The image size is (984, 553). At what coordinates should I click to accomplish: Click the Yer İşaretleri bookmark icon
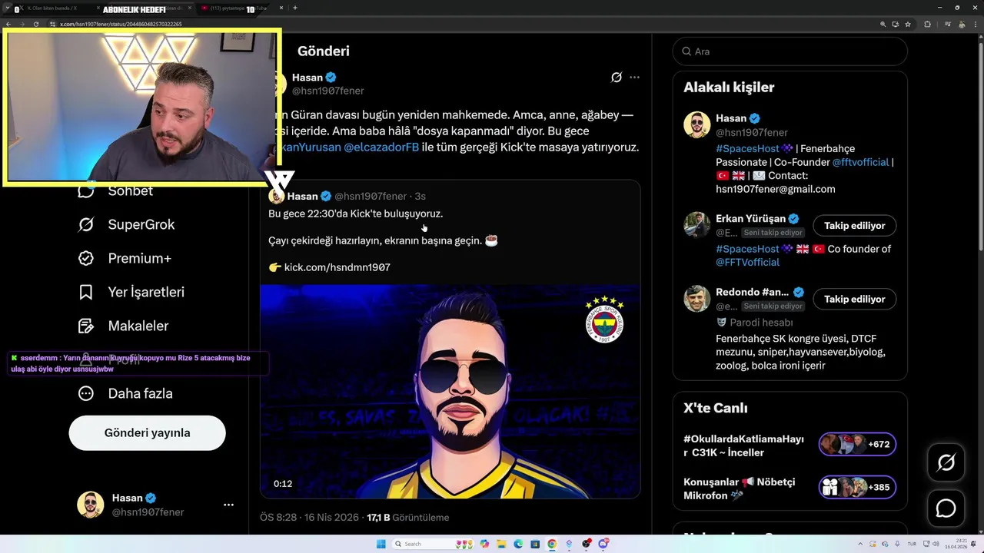tap(86, 292)
